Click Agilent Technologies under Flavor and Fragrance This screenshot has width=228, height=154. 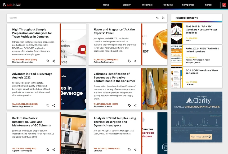(104, 62)
